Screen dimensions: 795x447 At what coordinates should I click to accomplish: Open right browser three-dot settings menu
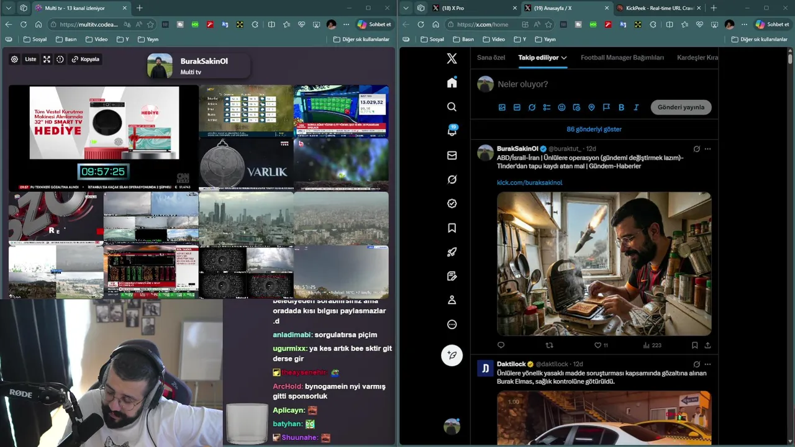[744, 24]
